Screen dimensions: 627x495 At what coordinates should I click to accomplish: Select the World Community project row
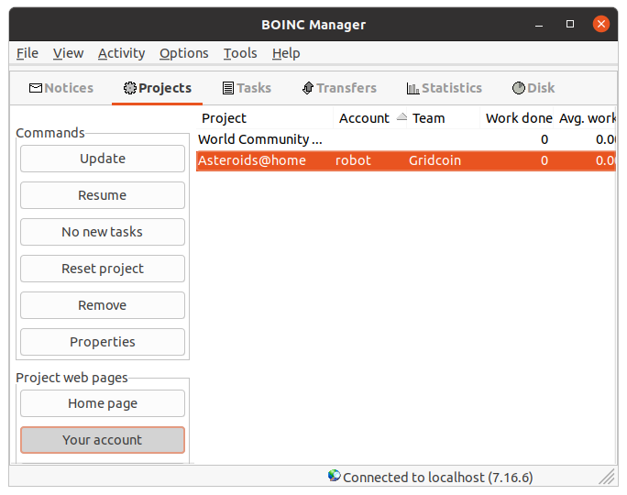click(x=406, y=139)
